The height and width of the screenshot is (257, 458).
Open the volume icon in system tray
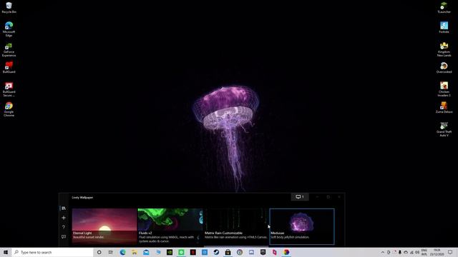(417, 252)
